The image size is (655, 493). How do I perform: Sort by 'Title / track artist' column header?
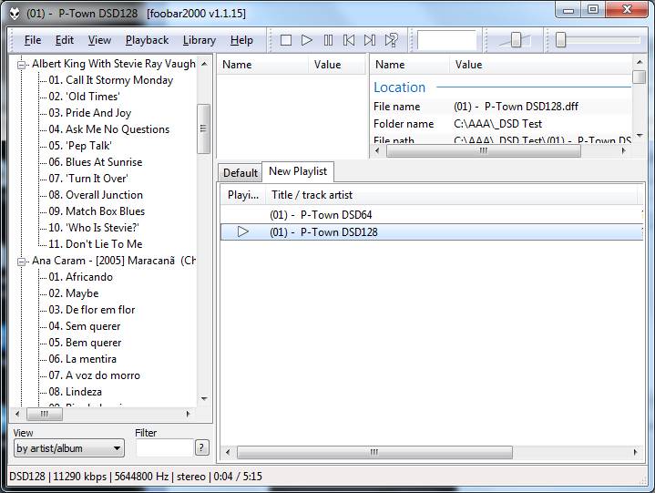[451, 195]
